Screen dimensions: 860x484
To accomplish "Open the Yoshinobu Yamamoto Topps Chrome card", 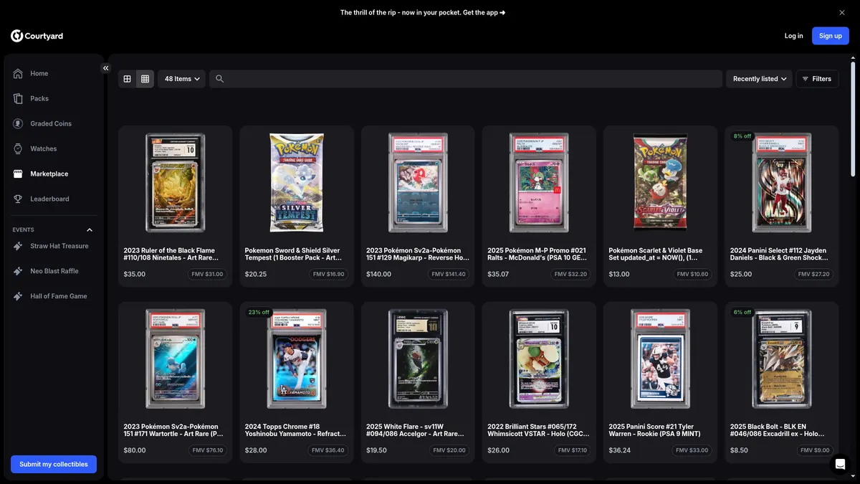I will pos(296,382).
